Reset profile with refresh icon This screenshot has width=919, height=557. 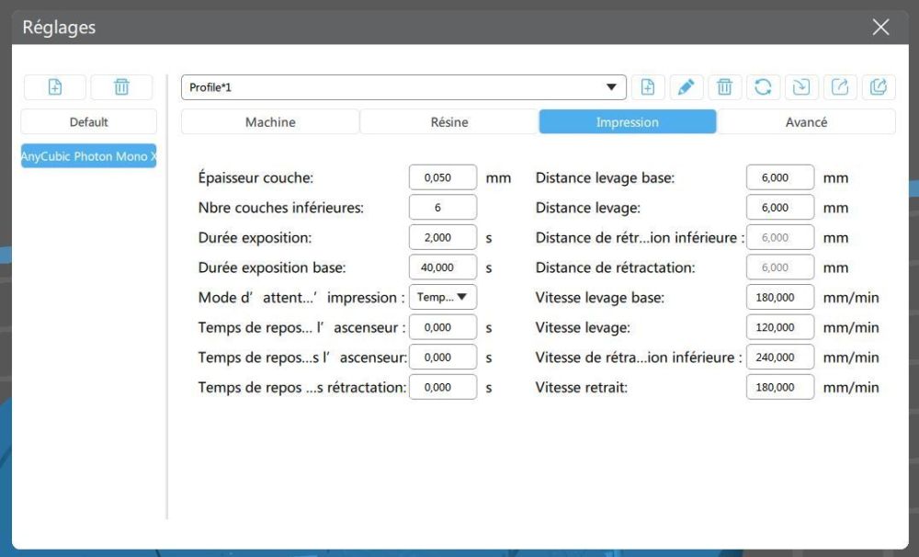763,87
